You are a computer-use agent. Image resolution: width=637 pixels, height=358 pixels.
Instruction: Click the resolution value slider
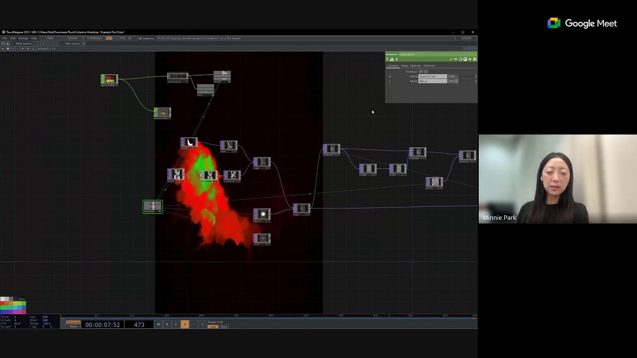[x=467, y=77]
